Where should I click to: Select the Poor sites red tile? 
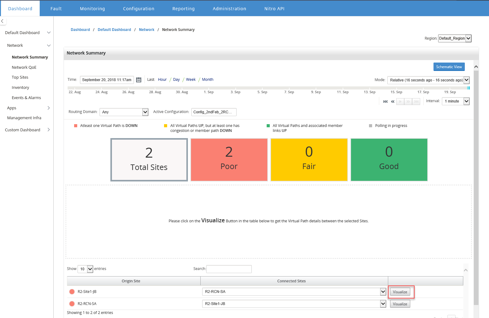tap(229, 160)
